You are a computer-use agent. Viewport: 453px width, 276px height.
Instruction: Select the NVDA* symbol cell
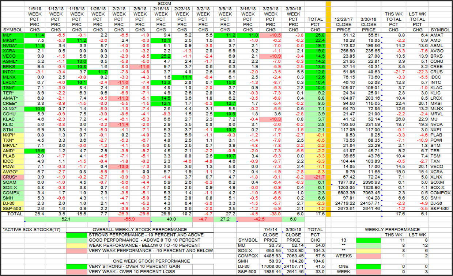(x=12, y=46)
